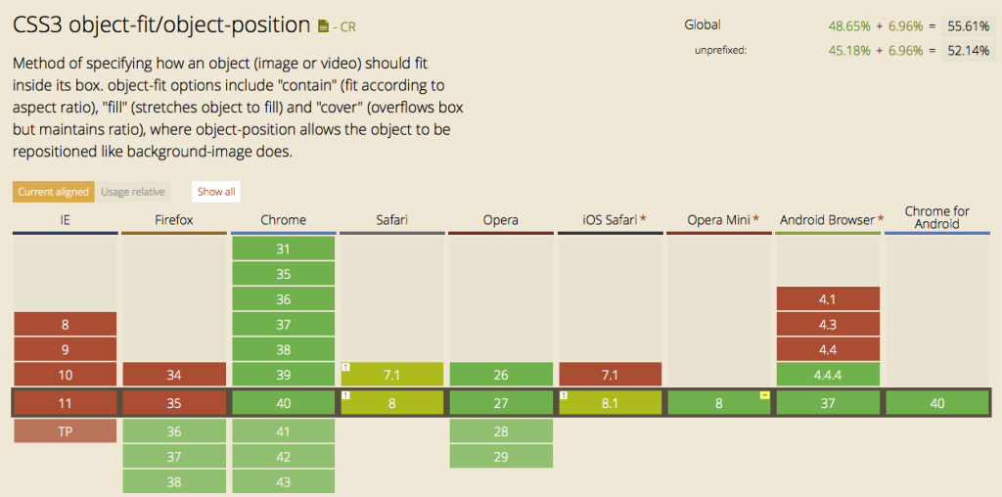Click the asterisk next to Opera Mini
Viewport: 1002px width, 497px height.
coord(755,220)
